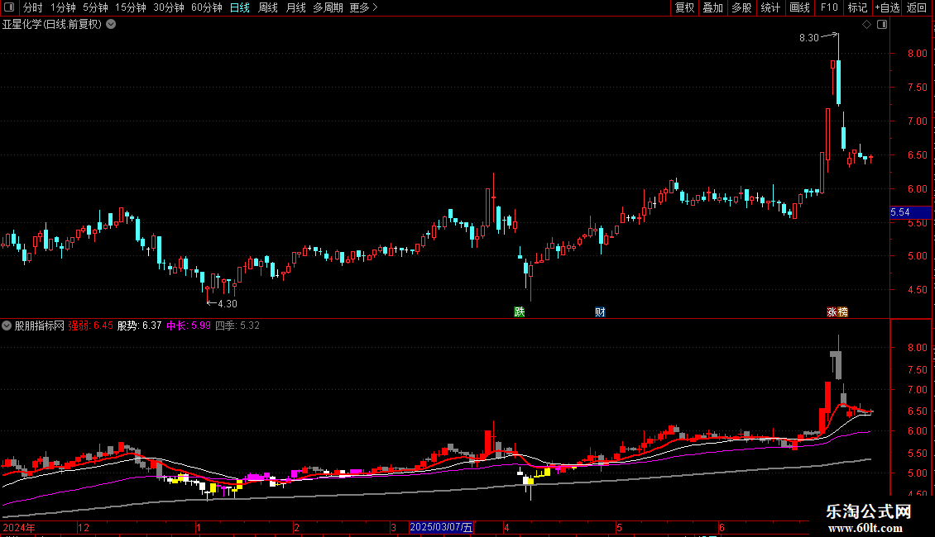Click the 标记 mark button
This screenshot has height=537, width=935.
tap(857, 7)
